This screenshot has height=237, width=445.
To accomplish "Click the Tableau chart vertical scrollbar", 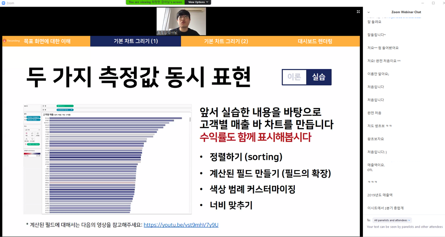I will (190, 119).
